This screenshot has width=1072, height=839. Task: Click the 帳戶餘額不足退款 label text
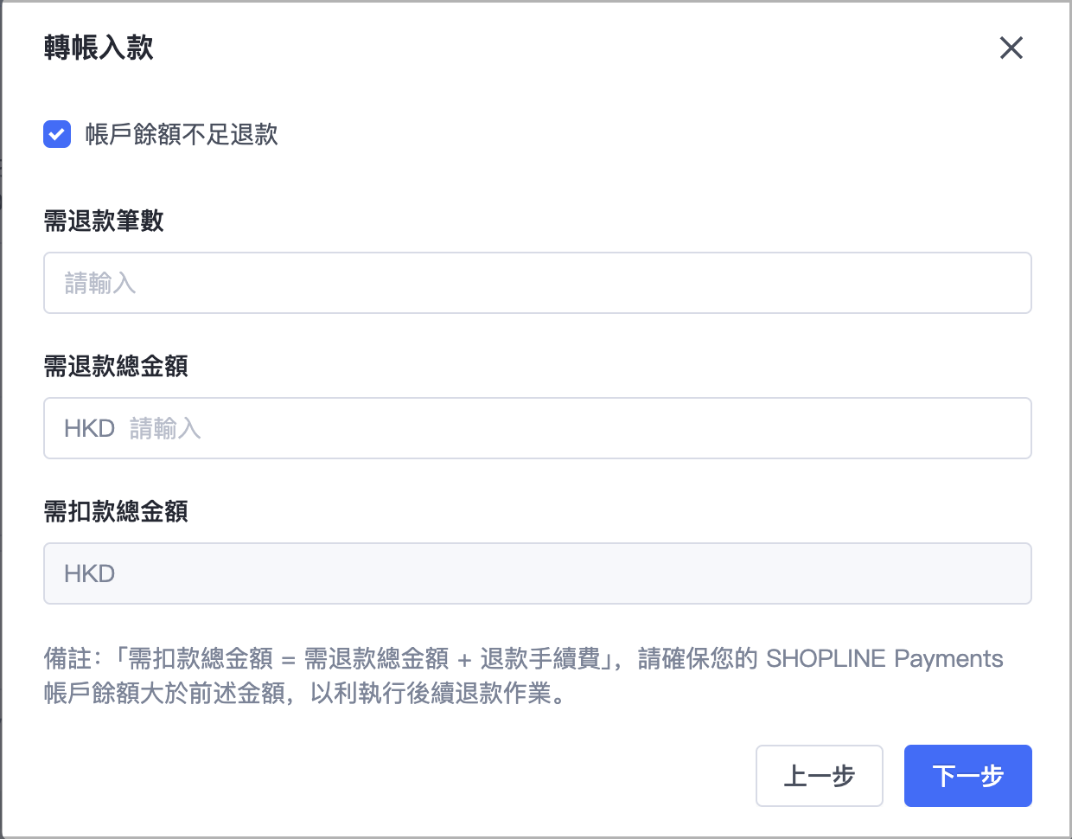(x=182, y=134)
